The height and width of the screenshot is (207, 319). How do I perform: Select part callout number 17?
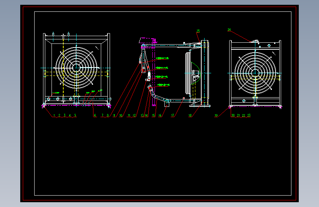coord(173,115)
